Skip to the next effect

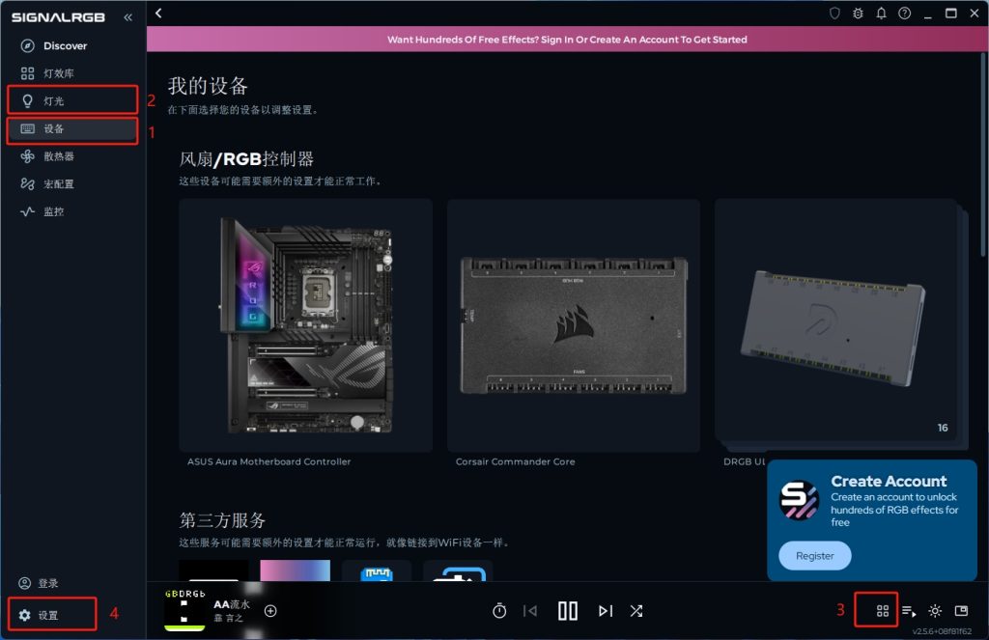pos(606,610)
